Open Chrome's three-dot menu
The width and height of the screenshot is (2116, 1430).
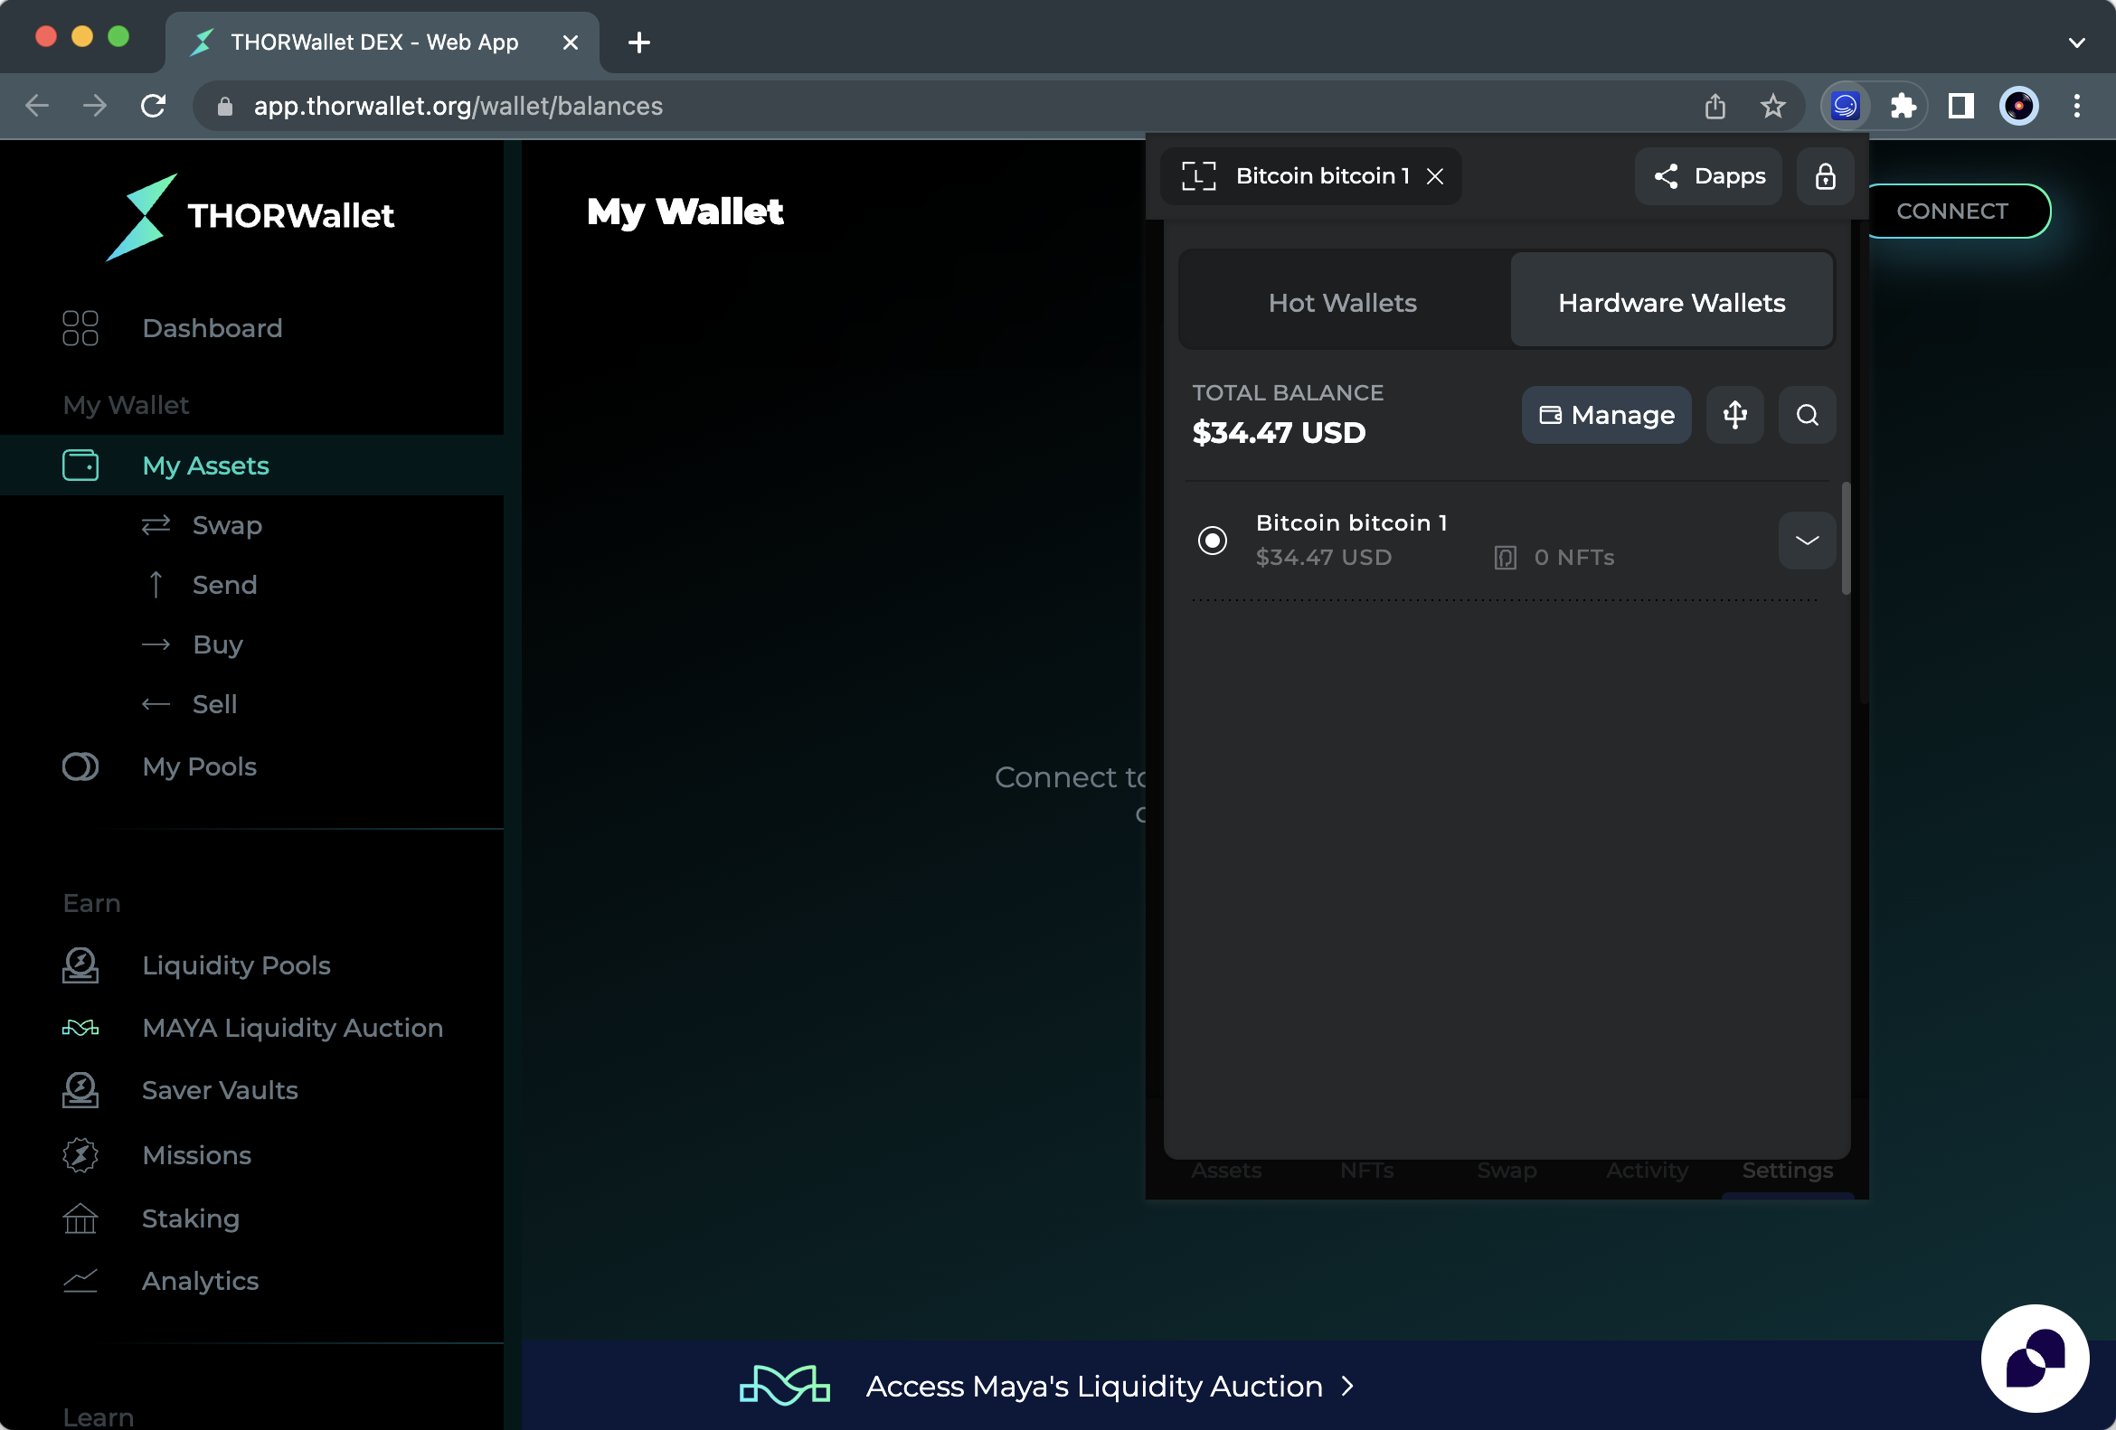click(x=2076, y=107)
